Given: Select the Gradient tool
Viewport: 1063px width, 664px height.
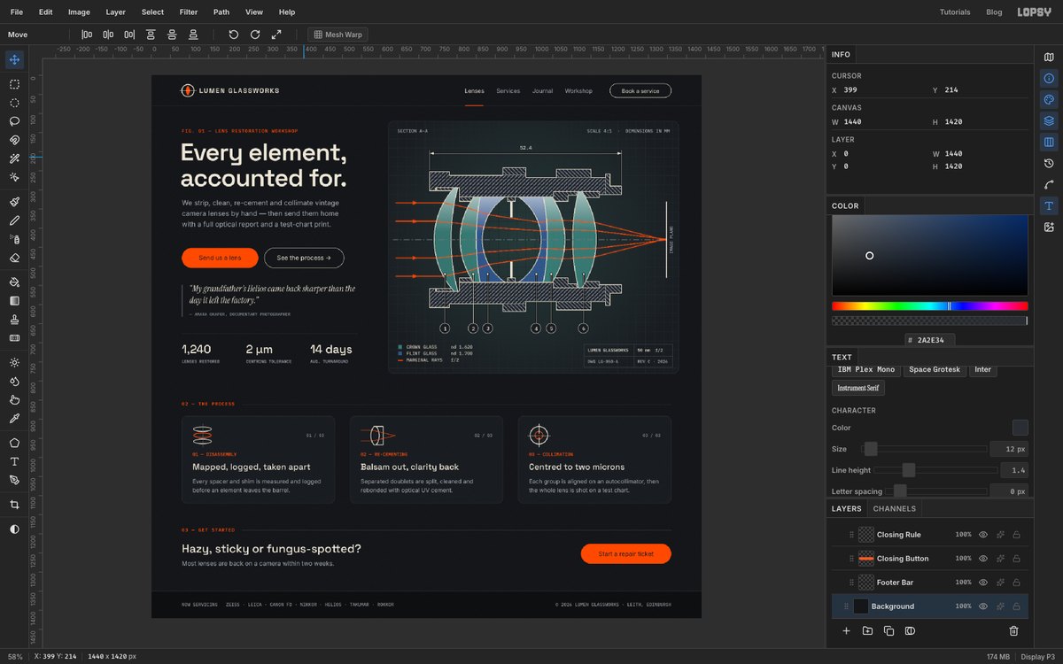Looking at the screenshot, I should (x=14, y=300).
